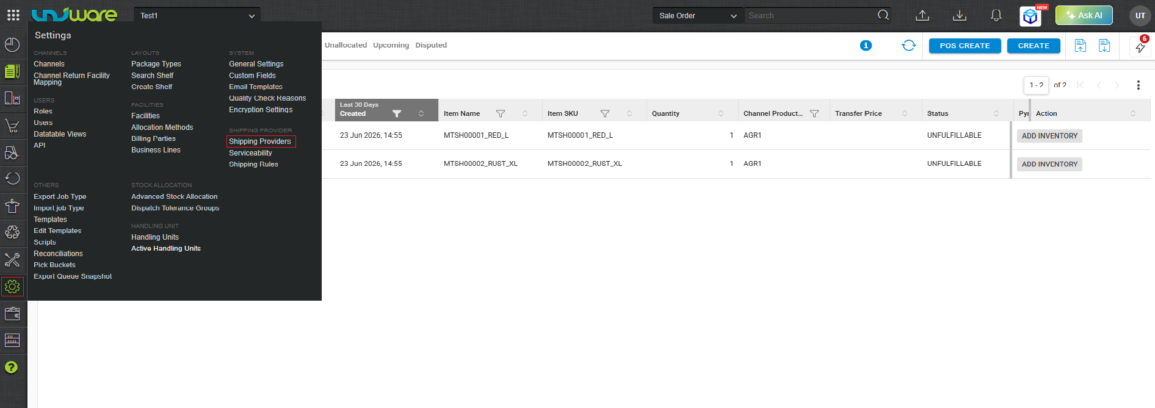Switch to the Upcoming tab
The image size is (1155, 408).
[391, 45]
